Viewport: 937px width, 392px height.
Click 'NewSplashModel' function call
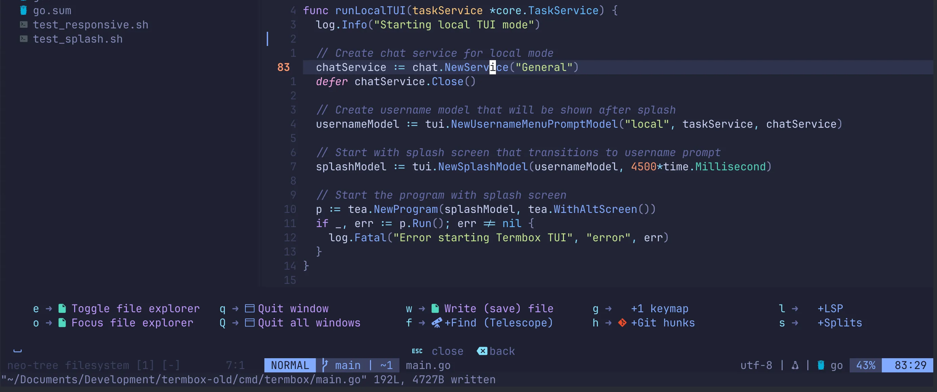coord(483,167)
